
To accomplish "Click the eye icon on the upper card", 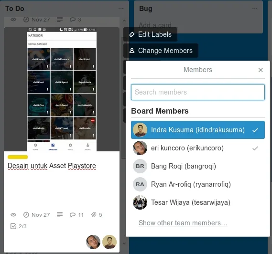I will tap(13, 20).
